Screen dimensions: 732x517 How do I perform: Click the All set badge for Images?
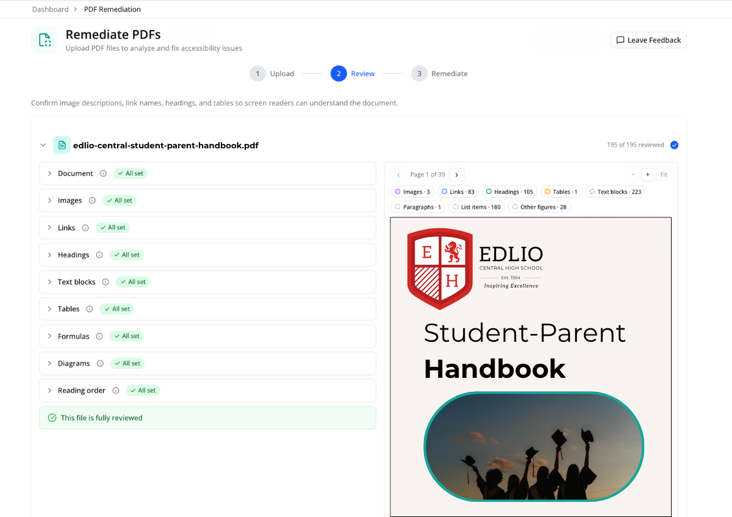pyautogui.click(x=119, y=200)
